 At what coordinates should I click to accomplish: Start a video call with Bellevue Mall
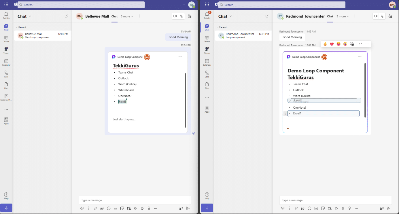[x=175, y=16]
